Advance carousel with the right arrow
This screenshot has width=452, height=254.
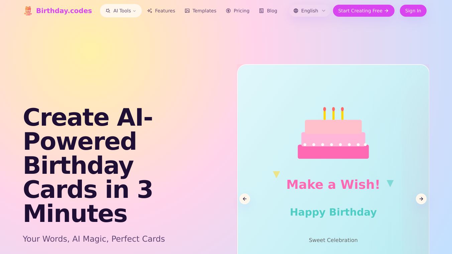[421, 199]
